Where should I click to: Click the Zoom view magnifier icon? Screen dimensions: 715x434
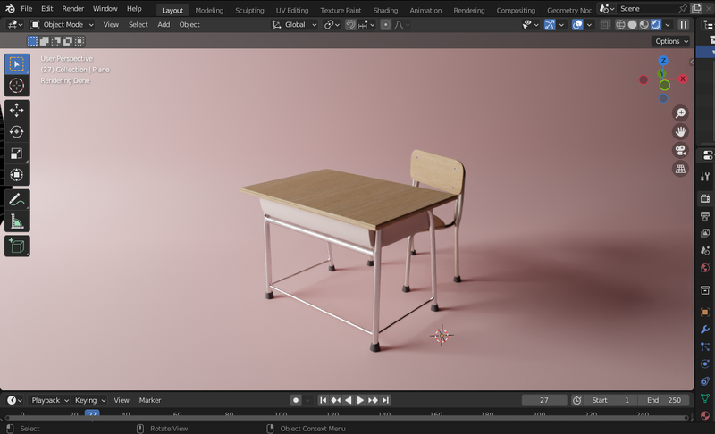tap(680, 113)
